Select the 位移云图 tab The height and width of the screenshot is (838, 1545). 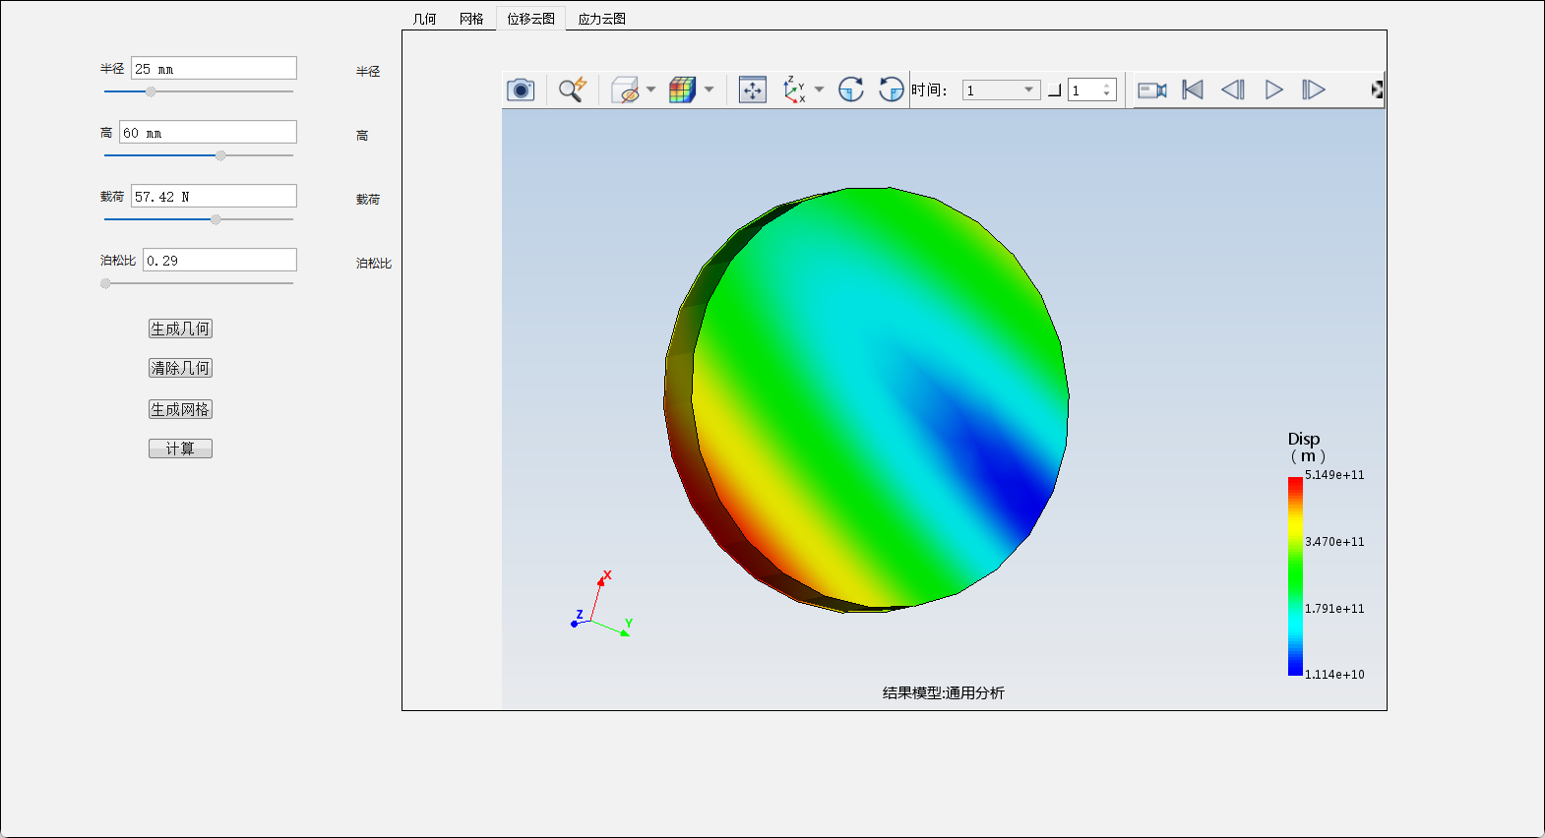point(531,19)
